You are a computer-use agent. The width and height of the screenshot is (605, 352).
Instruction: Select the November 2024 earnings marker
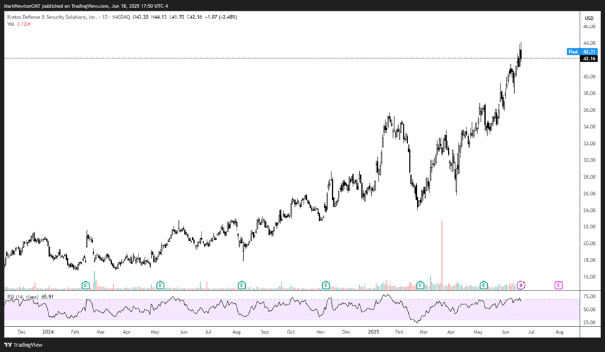[326, 285]
